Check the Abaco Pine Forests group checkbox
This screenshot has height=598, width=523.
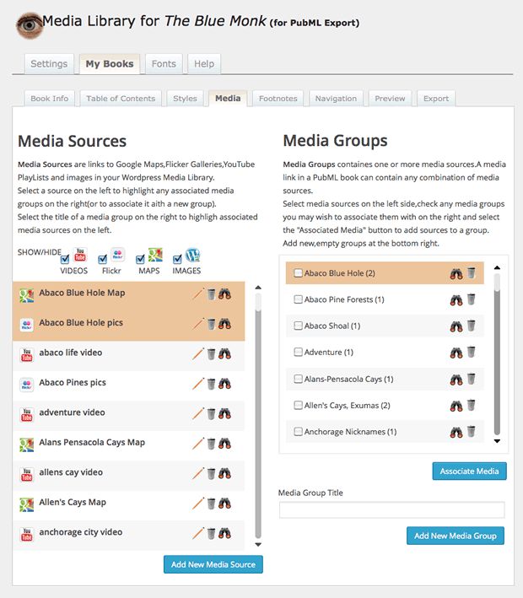(x=298, y=300)
